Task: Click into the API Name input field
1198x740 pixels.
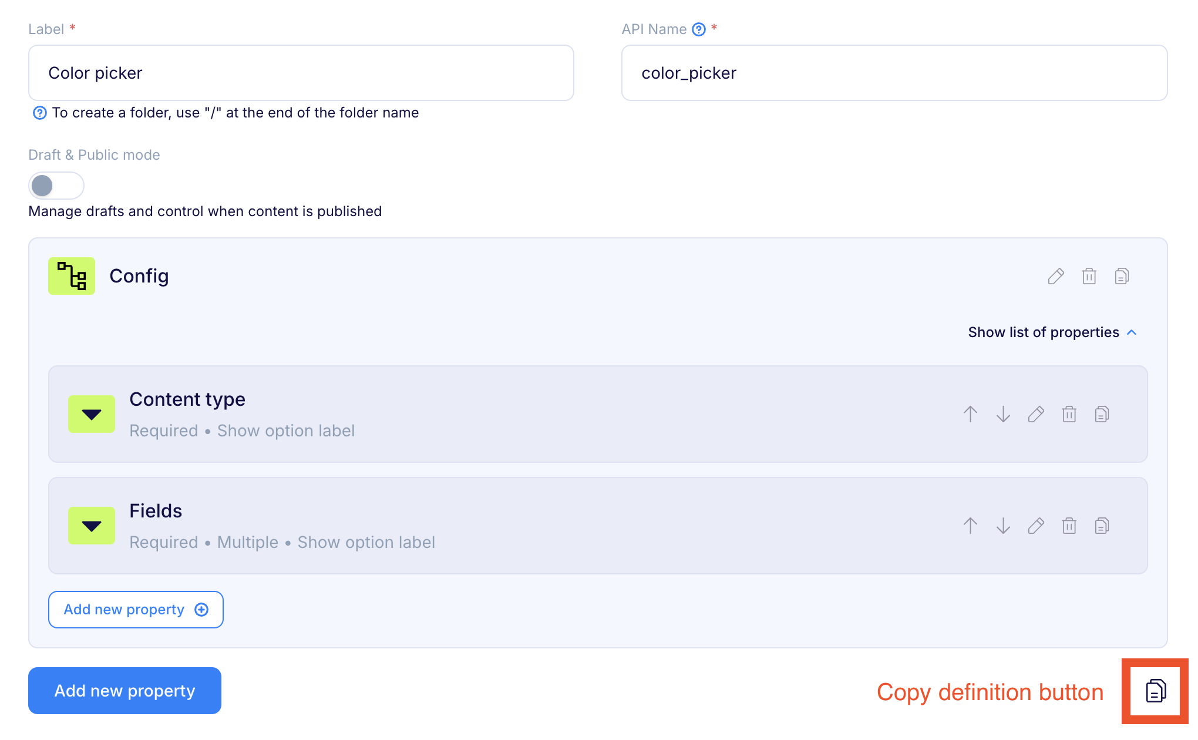Action: click(x=894, y=73)
